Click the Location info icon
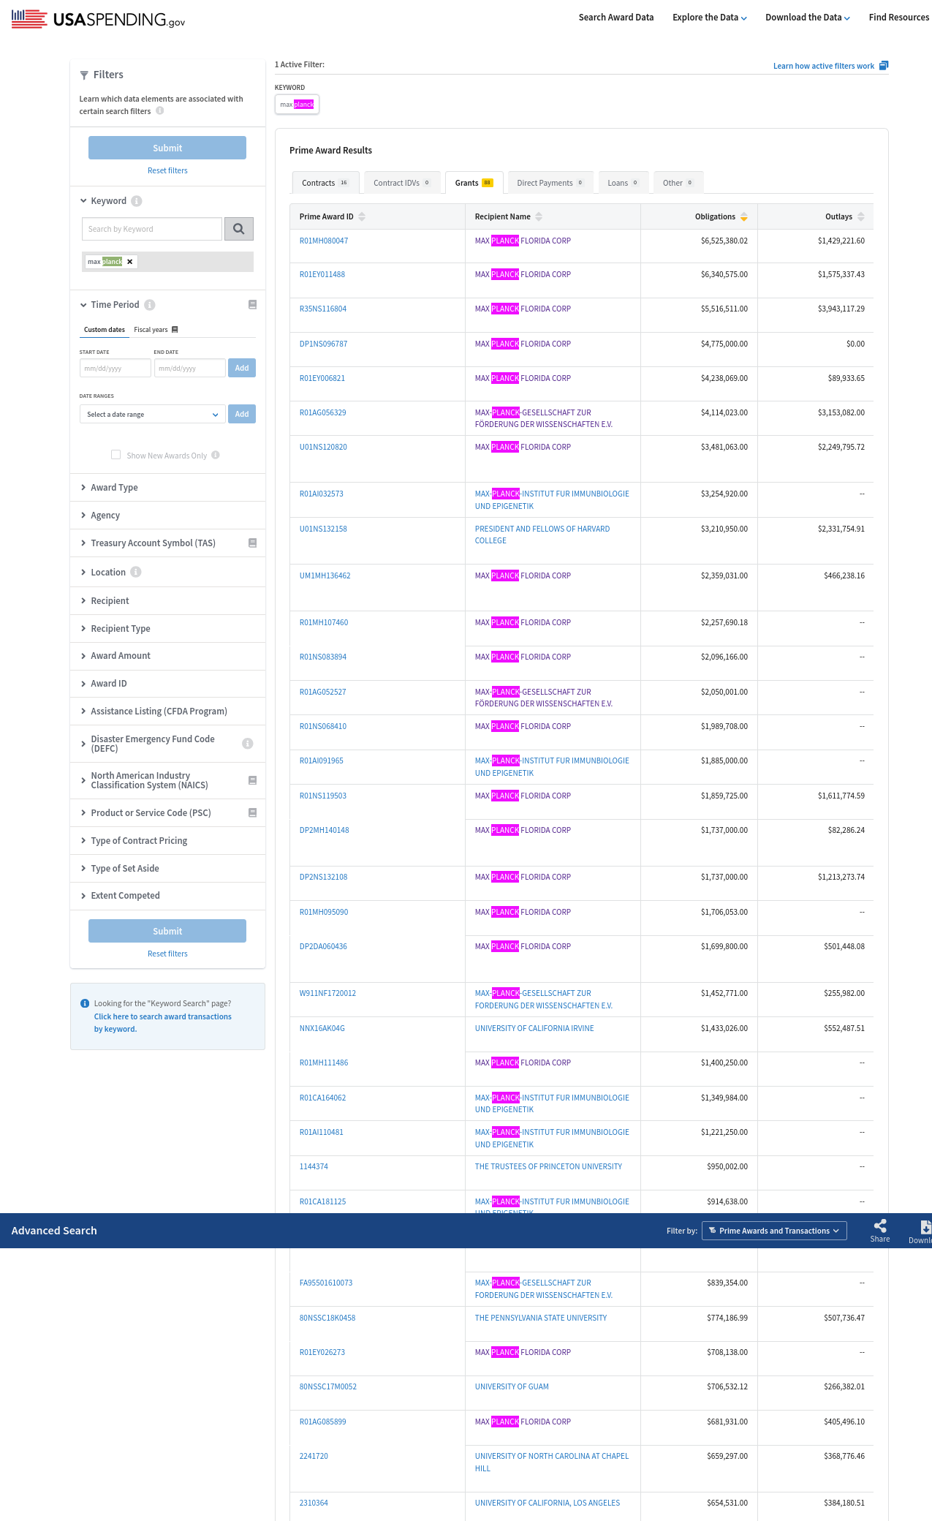This screenshot has width=932, height=1521. [136, 573]
